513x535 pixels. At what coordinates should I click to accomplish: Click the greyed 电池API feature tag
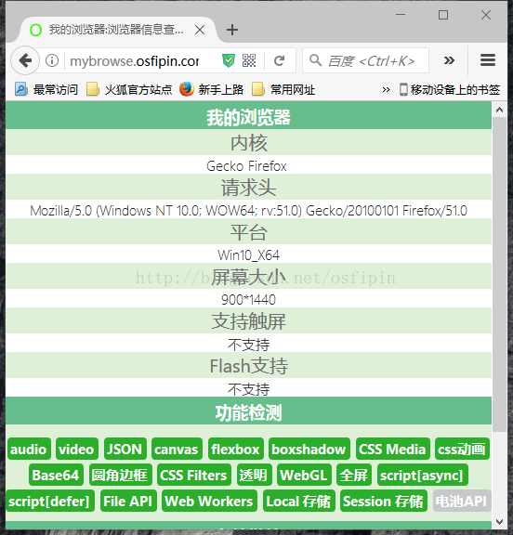tap(462, 501)
